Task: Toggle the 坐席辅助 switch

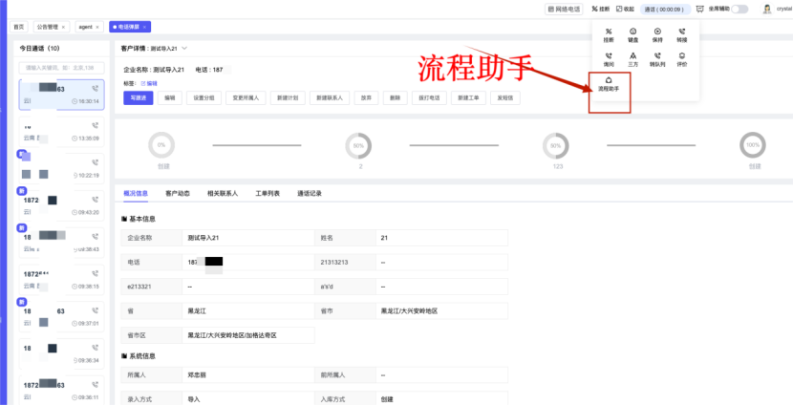Action: (739, 9)
